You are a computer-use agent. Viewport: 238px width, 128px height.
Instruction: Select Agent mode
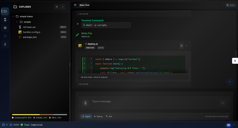point(86,116)
